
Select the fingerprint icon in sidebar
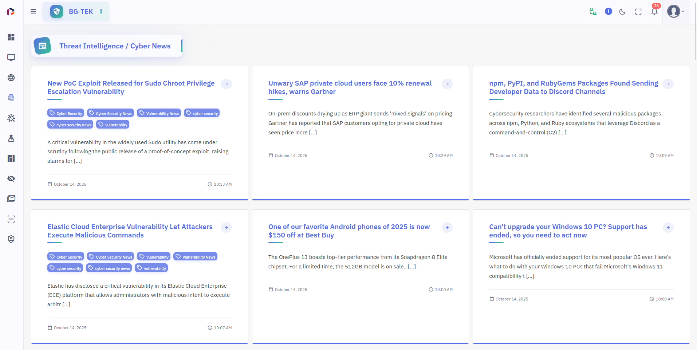click(x=11, y=98)
